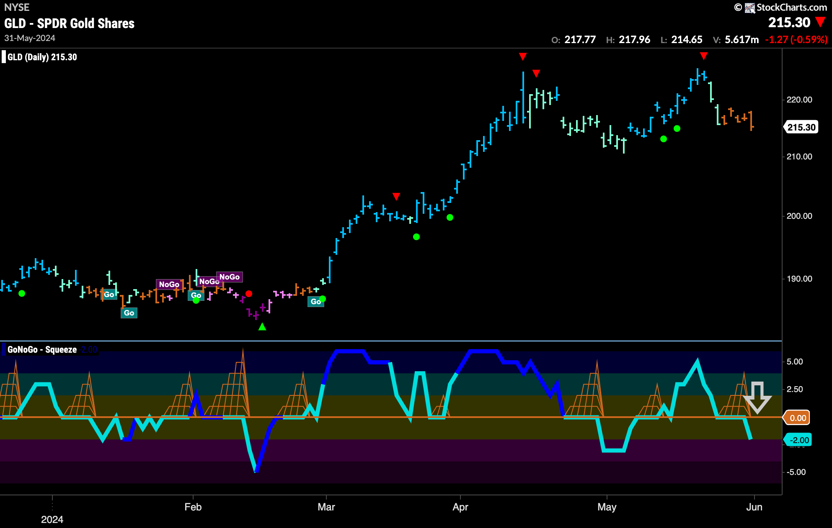
Task: Click the 2.50 oscillator axis label
Action: 795,389
